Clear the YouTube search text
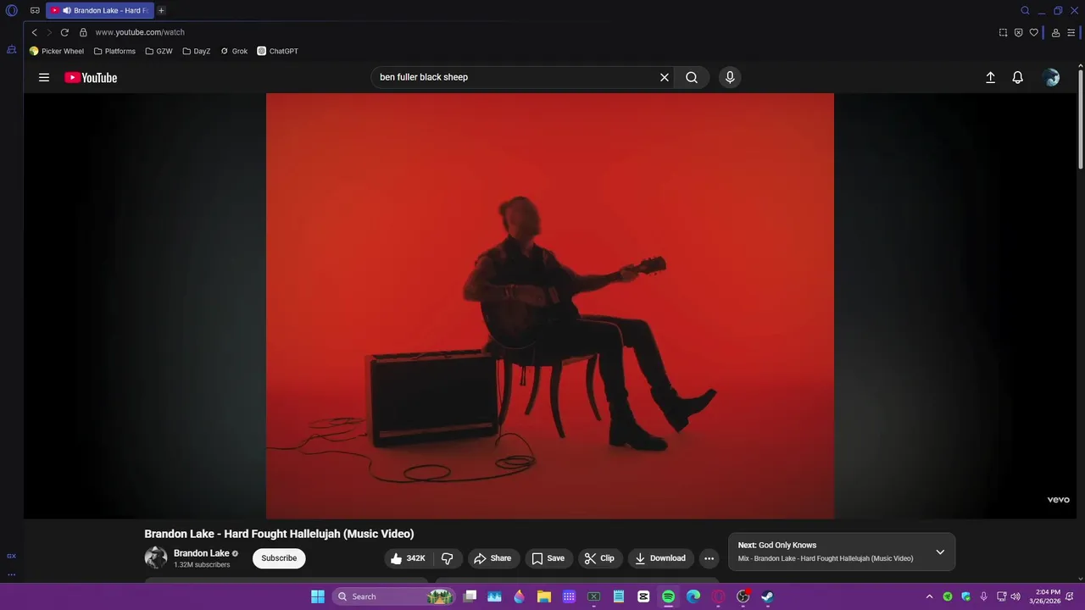Viewport: 1085px width, 610px height. pyautogui.click(x=665, y=77)
